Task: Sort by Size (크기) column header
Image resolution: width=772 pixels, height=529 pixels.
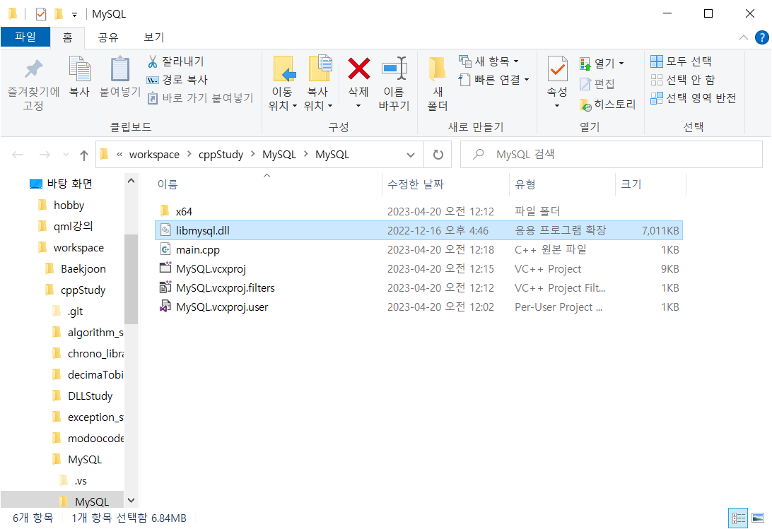Action: [x=631, y=184]
